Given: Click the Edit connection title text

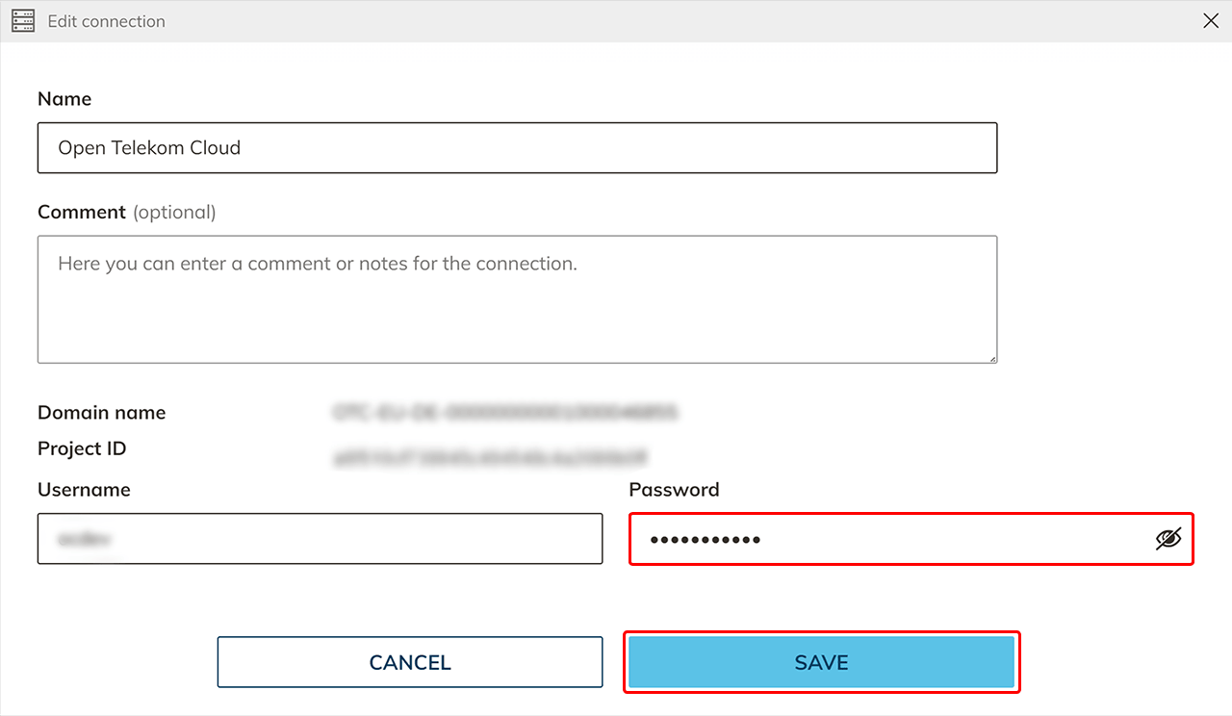Looking at the screenshot, I should click(x=107, y=21).
